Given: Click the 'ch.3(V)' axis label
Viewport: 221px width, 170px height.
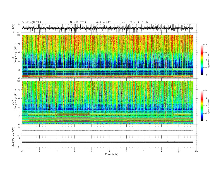Looking at the screenshot, I should click(x=13, y=131).
